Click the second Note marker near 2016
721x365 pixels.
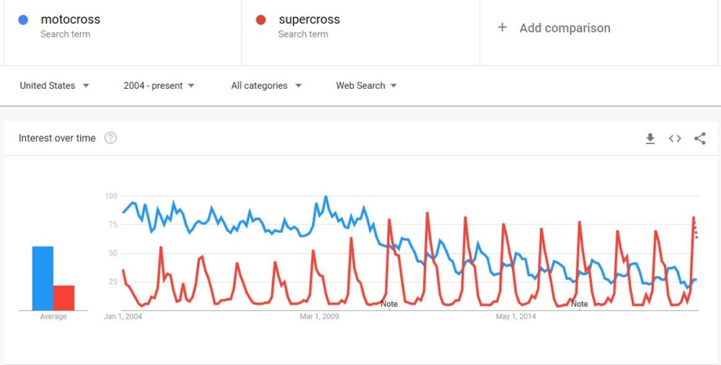point(579,304)
